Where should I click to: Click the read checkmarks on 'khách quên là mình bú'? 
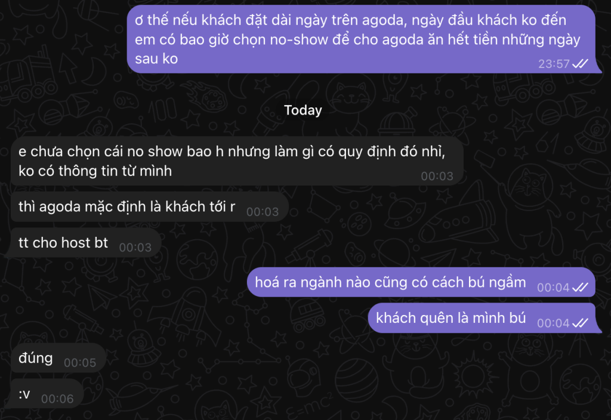point(580,323)
